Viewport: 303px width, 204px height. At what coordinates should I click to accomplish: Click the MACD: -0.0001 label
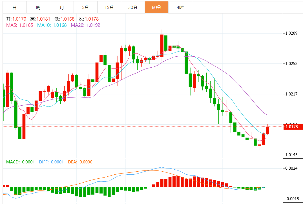pos(20,162)
